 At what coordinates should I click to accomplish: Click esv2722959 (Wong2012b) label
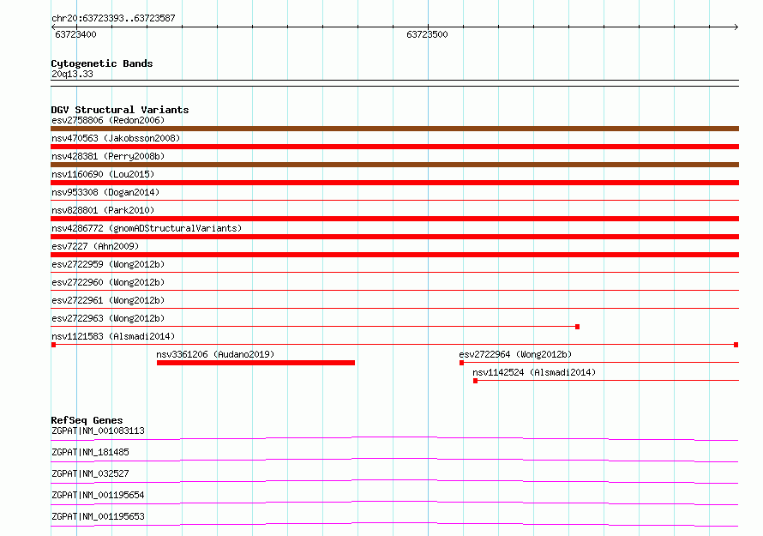click(x=108, y=264)
